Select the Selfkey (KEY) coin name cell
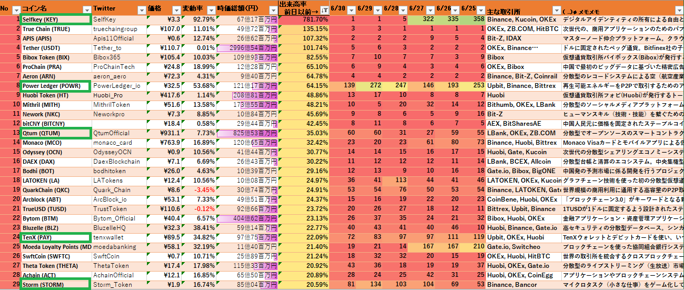 tap(55, 19)
